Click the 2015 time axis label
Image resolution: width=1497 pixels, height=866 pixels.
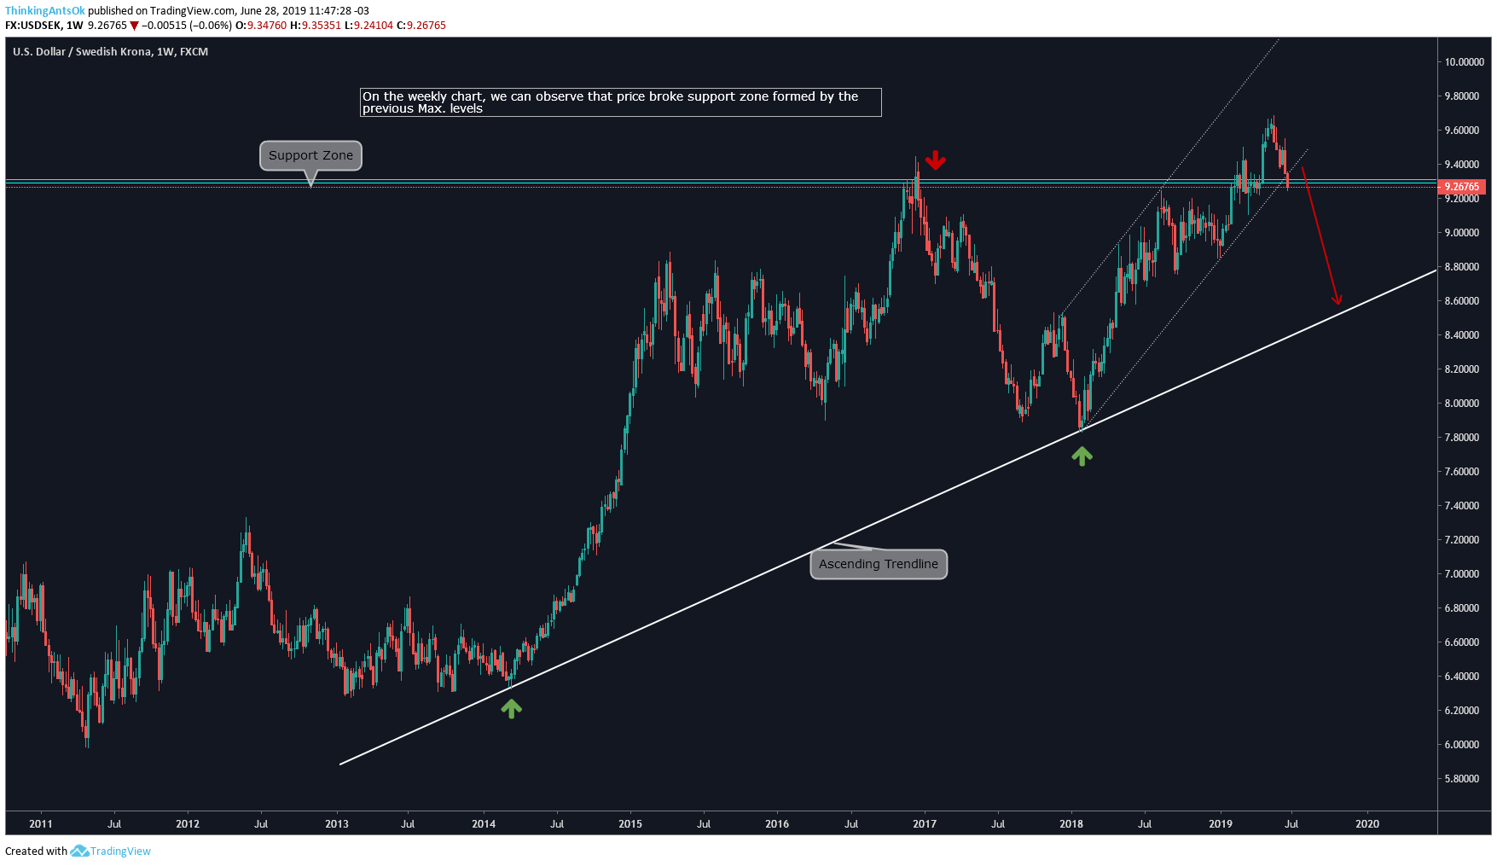coord(630,824)
